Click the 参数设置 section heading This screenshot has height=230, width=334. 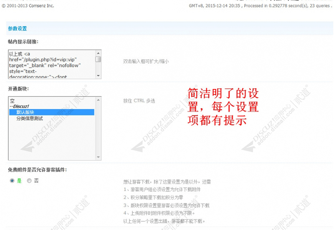pyautogui.click(x=18, y=28)
